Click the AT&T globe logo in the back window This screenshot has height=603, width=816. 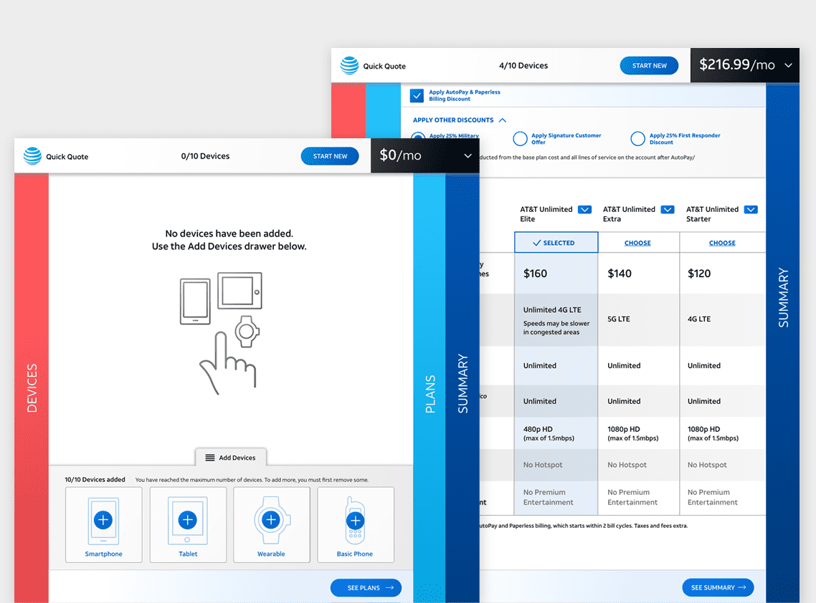pos(349,66)
